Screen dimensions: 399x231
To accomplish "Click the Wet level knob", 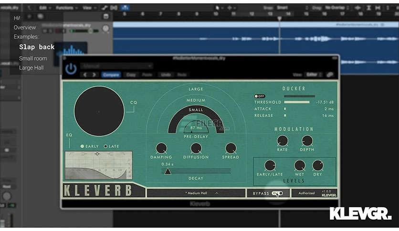I will pos(300,166).
